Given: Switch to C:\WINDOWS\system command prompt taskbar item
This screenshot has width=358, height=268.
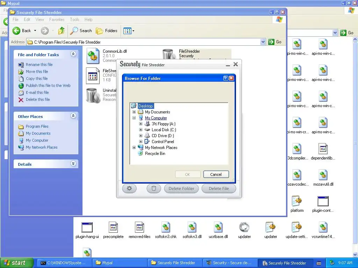Looking at the screenshot, I should click(64, 263).
